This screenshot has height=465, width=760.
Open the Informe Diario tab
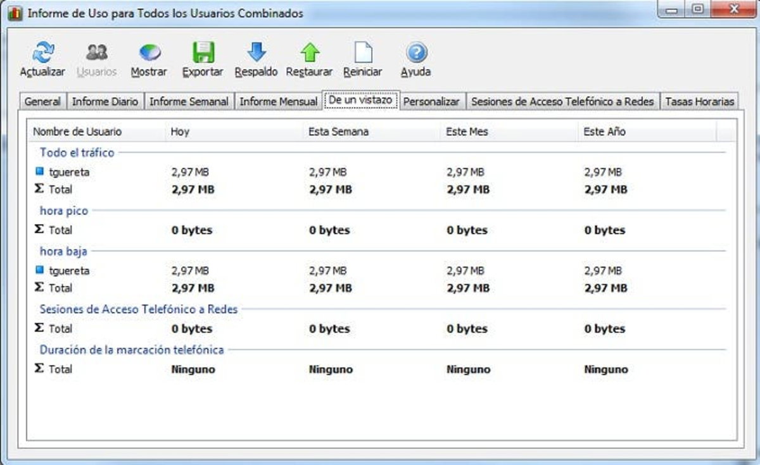105,101
